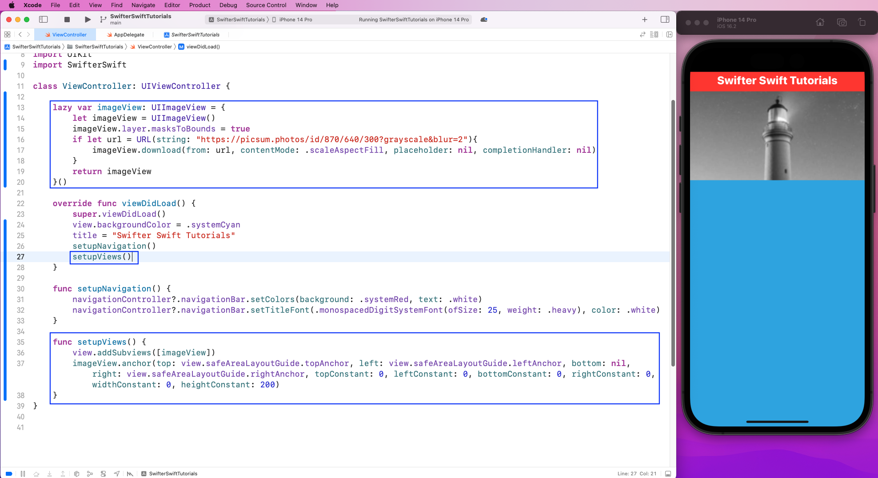Rotate the Simulator device

click(x=862, y=22)
